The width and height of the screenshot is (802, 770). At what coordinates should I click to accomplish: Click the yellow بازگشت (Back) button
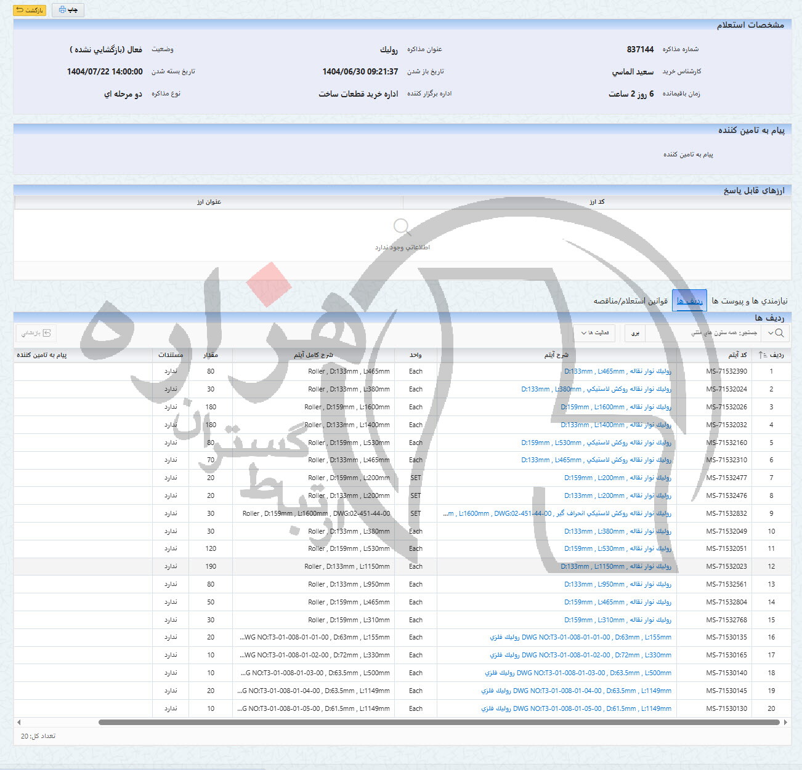point(30,10)
